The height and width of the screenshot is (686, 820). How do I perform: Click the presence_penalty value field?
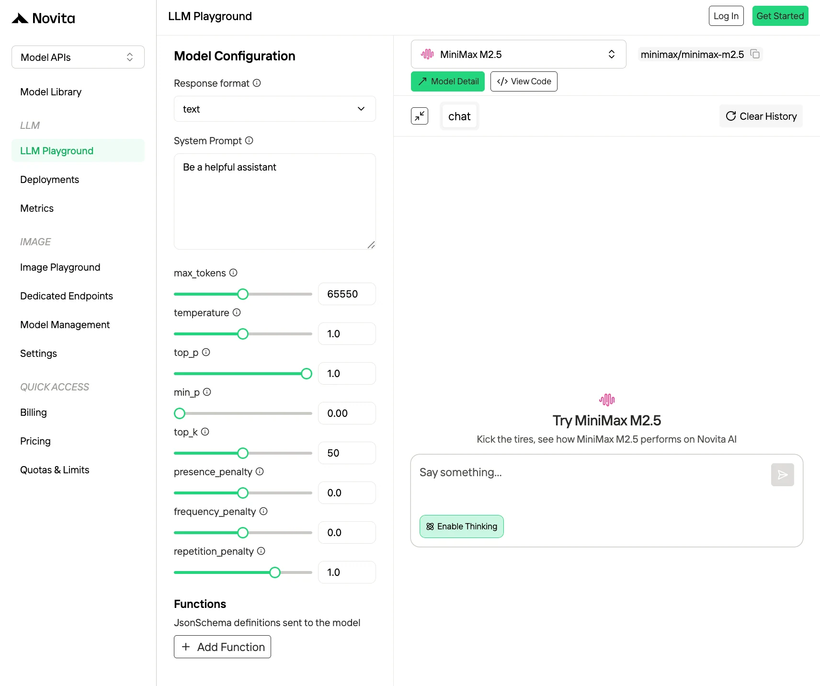[x=347, y=493]
